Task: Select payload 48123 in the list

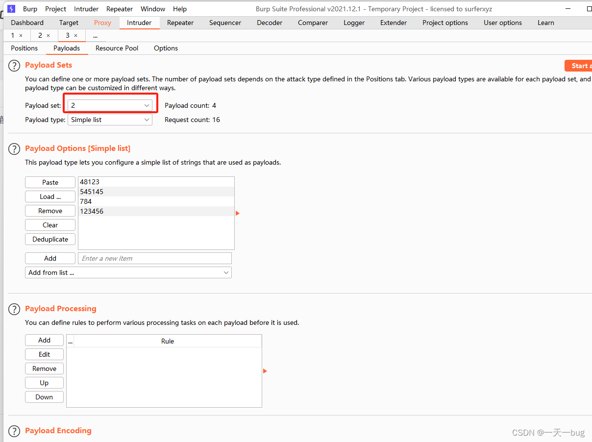Action: [x=156, y=182]
